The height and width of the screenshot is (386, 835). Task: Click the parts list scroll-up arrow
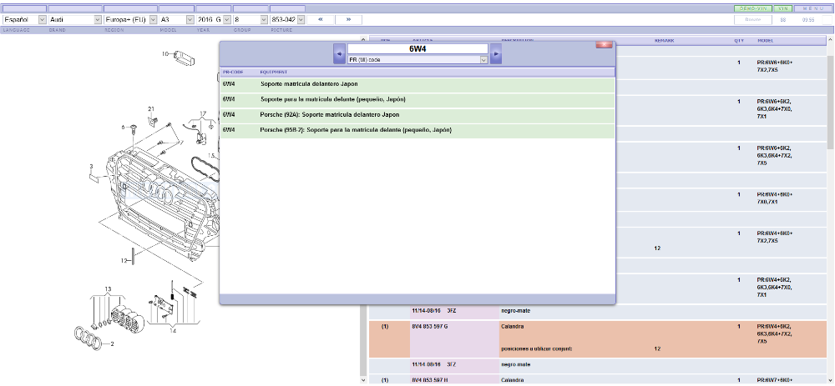(x=831, y=39)
